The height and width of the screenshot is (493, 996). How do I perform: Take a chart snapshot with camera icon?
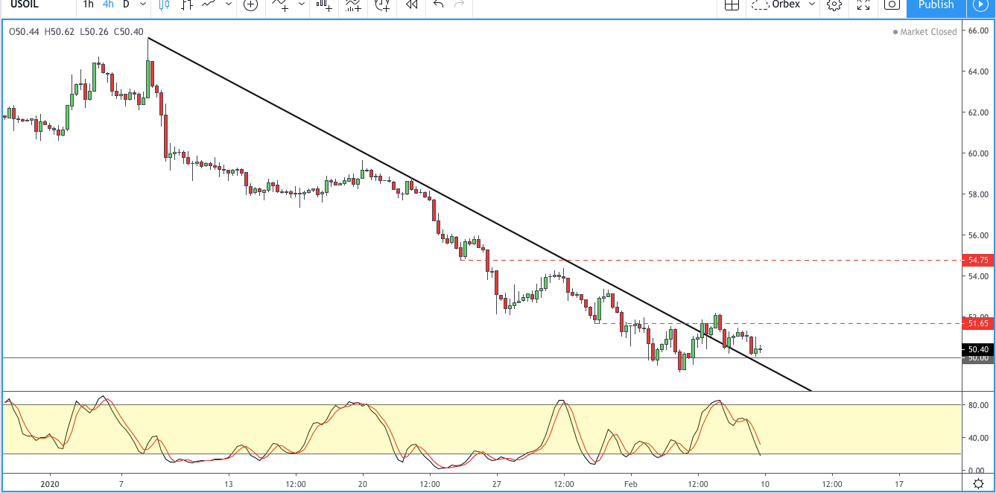[x=891, y=4]
